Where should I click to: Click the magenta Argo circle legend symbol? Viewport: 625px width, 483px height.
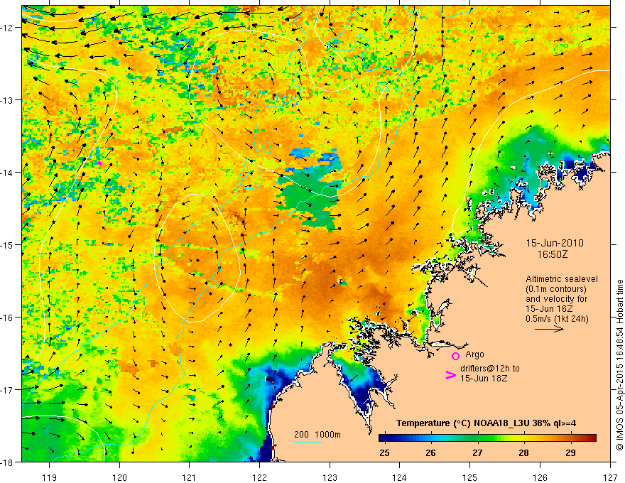point(455,356)
